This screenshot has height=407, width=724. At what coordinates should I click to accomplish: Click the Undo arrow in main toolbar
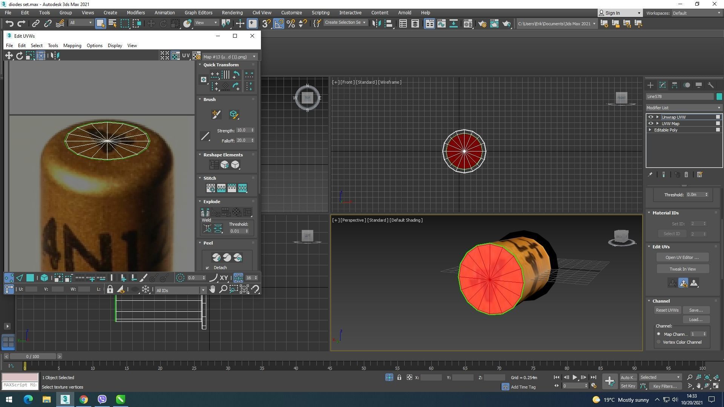coord(9,24)
